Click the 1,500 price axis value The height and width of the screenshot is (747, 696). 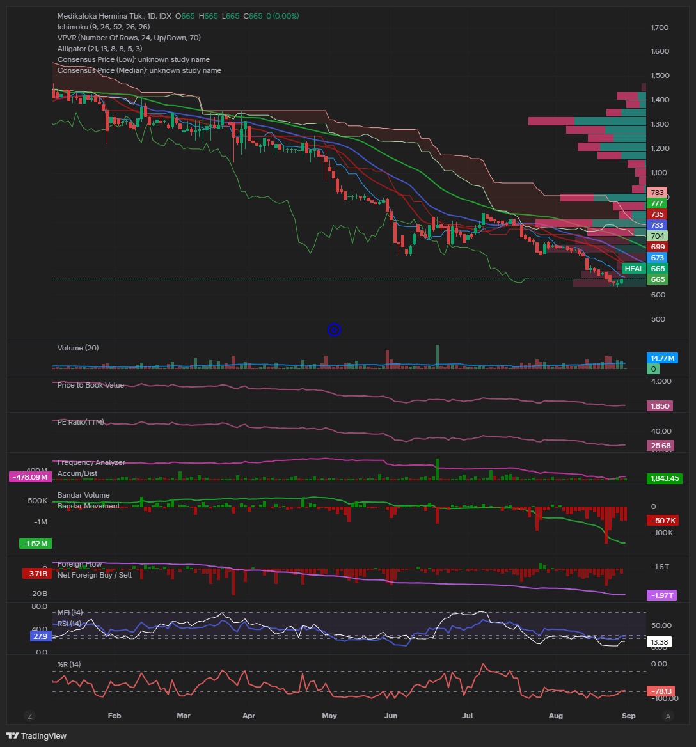(x=660, y=75)
